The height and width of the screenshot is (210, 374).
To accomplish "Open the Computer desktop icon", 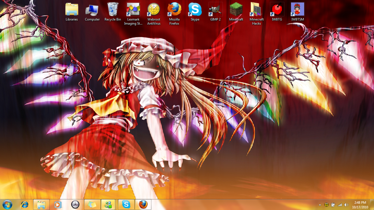I will pos(92,12).
